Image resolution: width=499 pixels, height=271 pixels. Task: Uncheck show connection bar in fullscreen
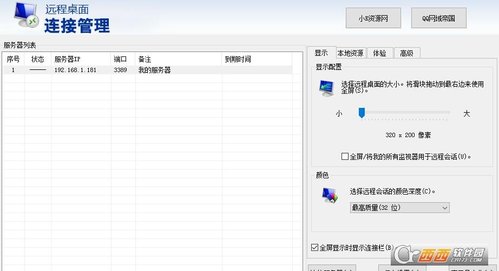coord(315,247)
